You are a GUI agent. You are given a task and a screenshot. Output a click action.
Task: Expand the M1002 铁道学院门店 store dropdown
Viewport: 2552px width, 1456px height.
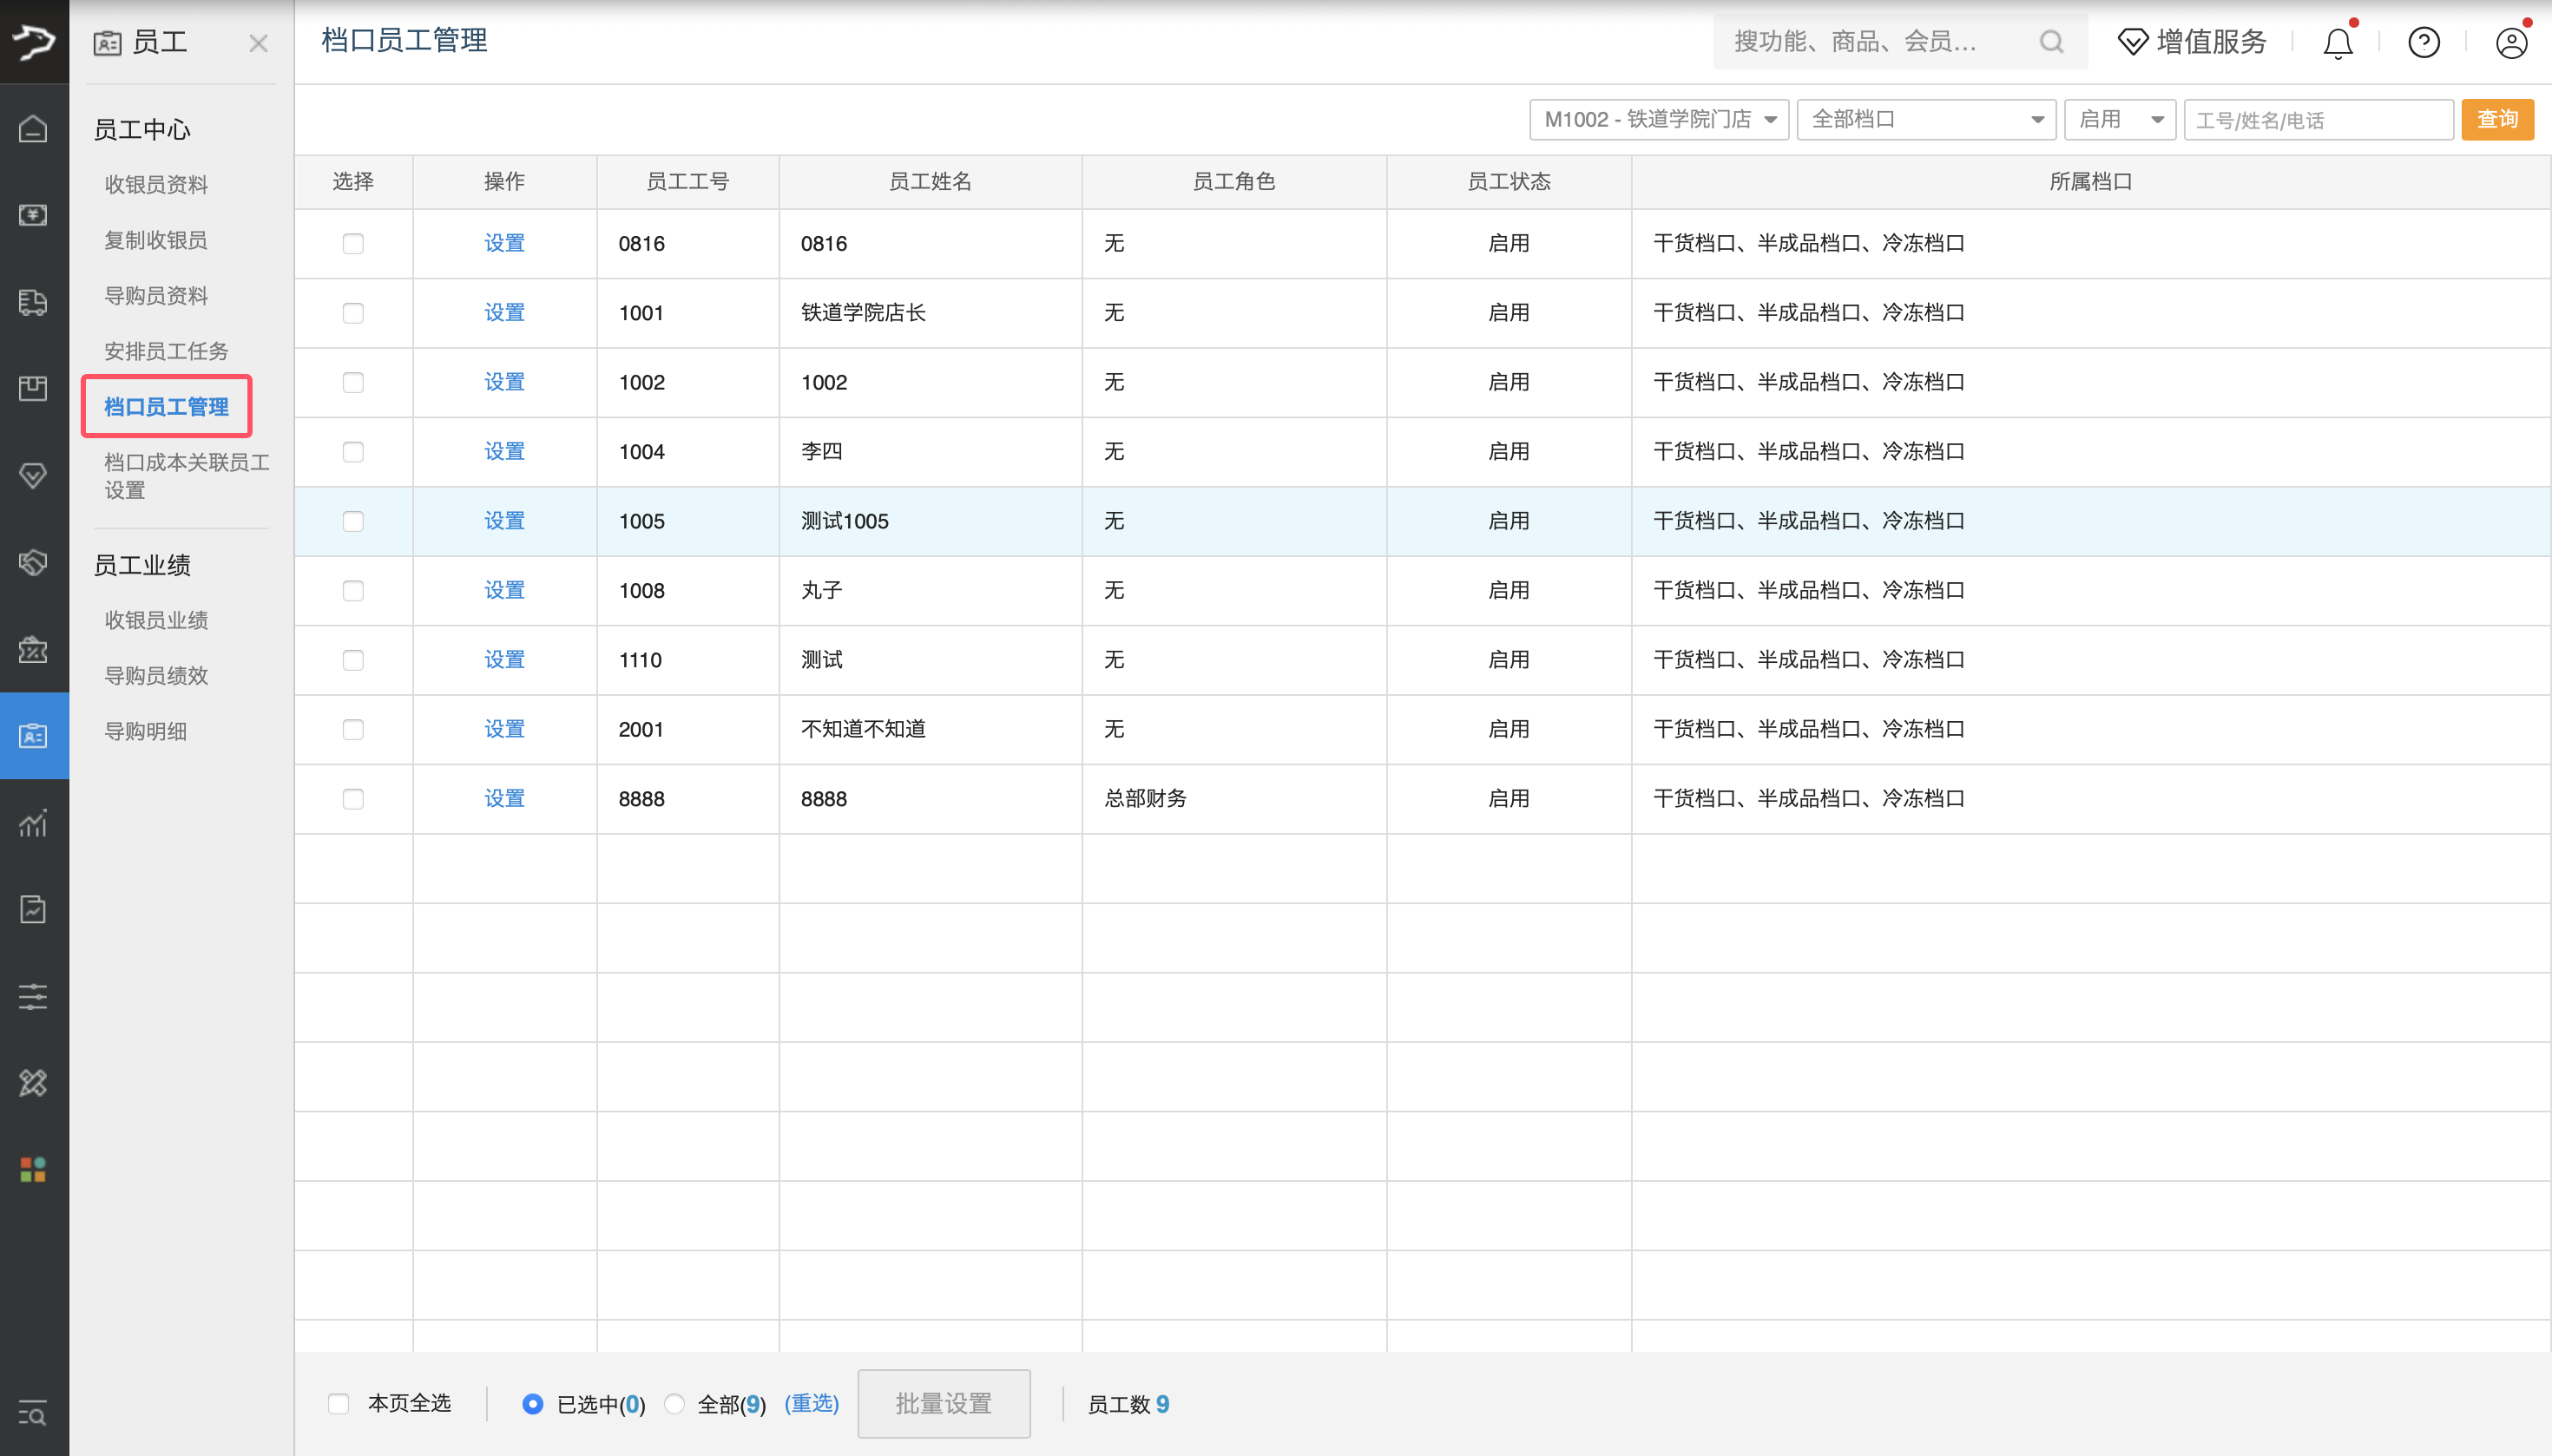pos(1659,120)
